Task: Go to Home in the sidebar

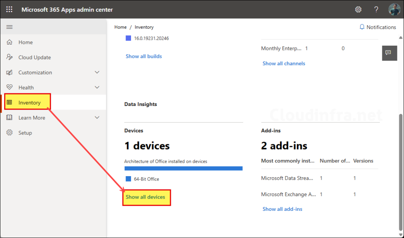Action: pos(25,42)
